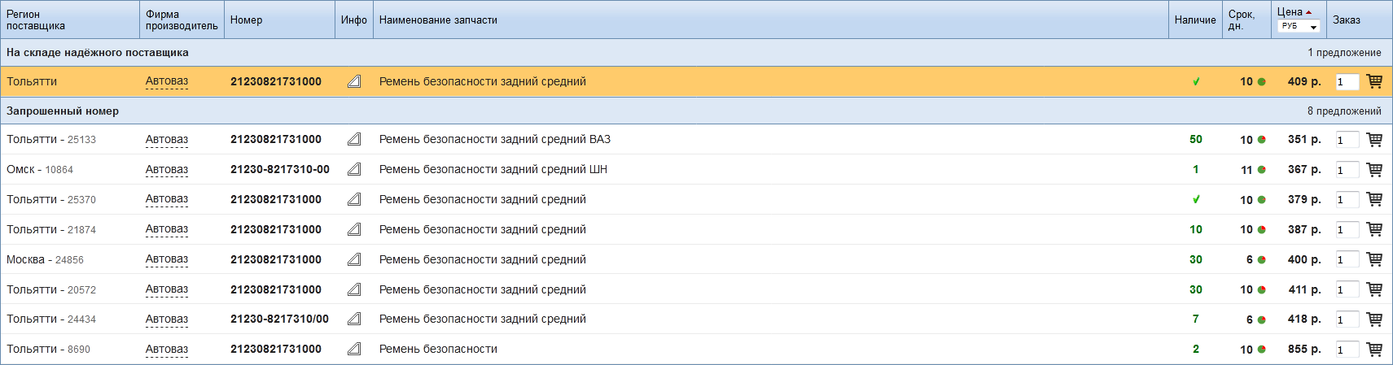Open info icon for the Тольятти 24434 row
1393x365 pixels.
[x=354, y=319]
